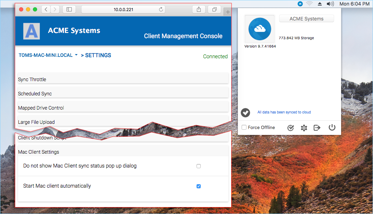Click 'All data has been synced to cloud' link

tap(284, 112)
